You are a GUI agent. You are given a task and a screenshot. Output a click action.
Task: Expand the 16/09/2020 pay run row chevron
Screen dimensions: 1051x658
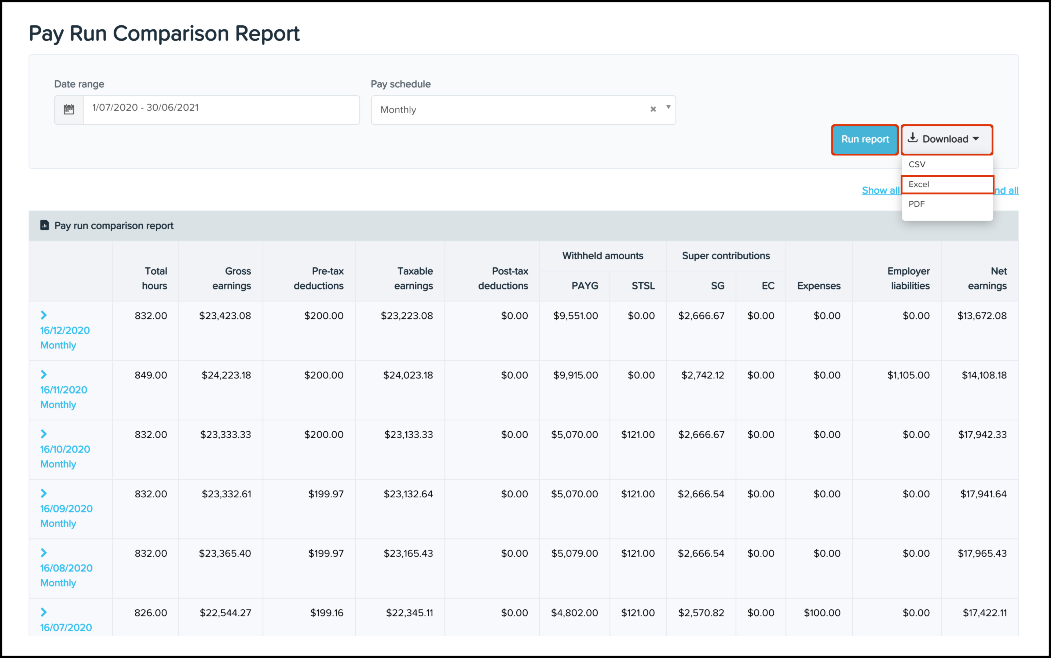[x=44, y=493]
